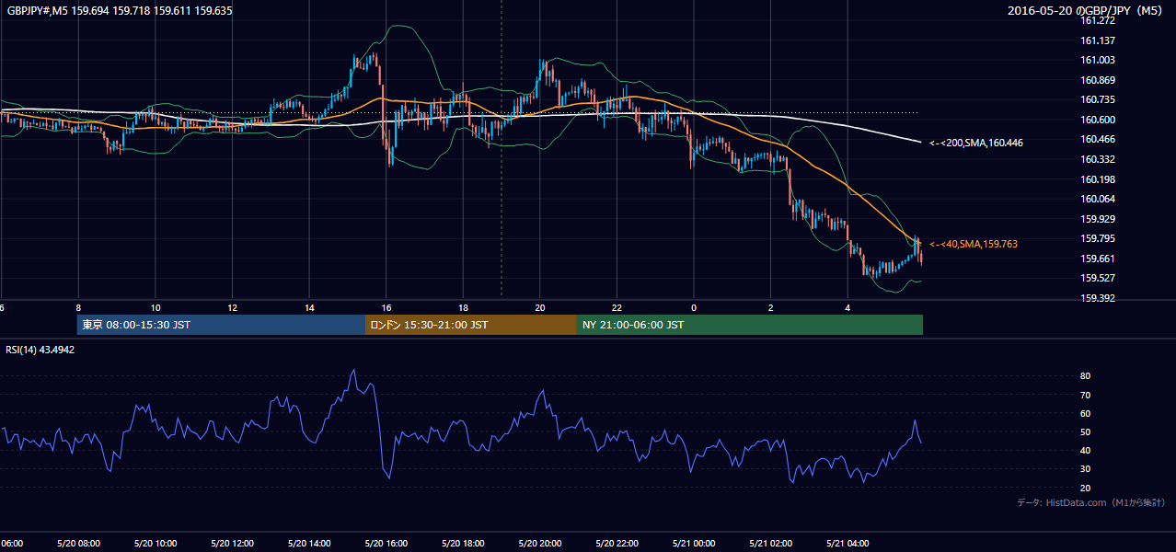Click RSI scale value 50

coord(1085,431)
